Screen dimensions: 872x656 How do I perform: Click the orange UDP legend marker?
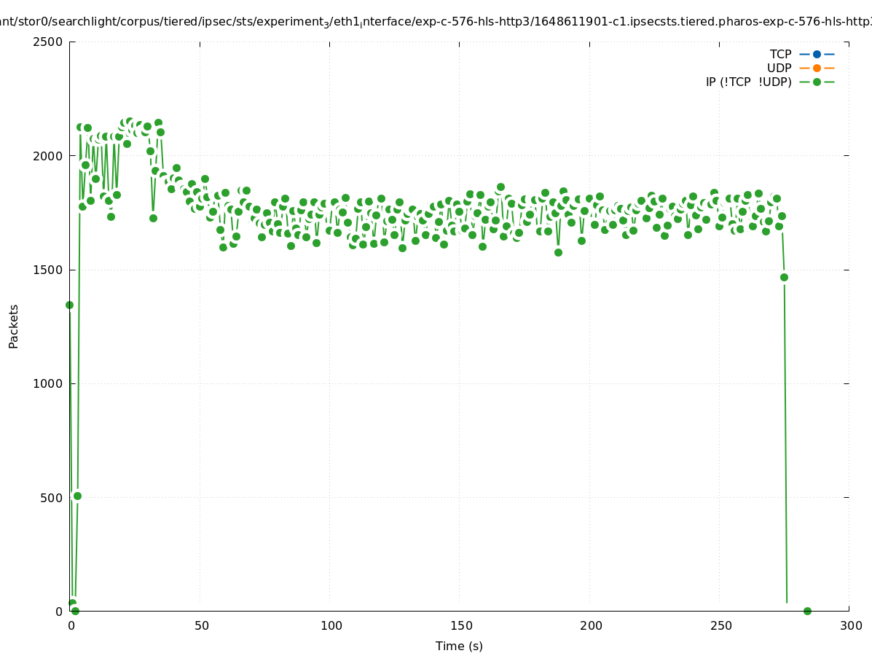click(817, 68)
